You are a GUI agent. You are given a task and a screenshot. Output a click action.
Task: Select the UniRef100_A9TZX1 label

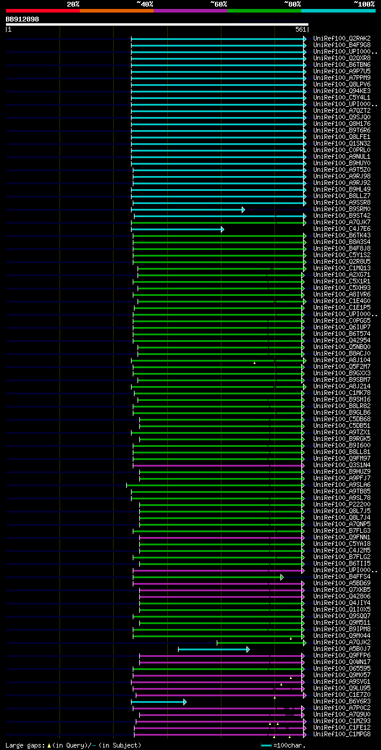[x=342, y=432]
